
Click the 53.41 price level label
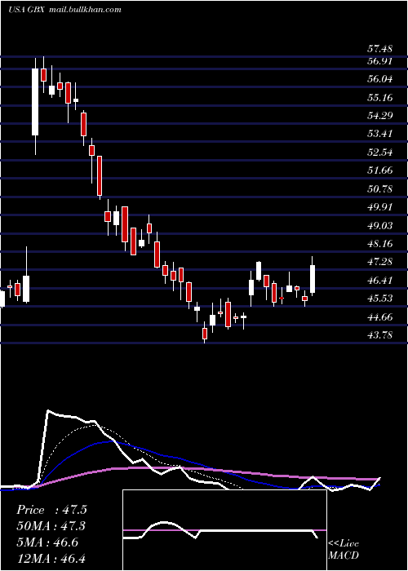(379, 134)
